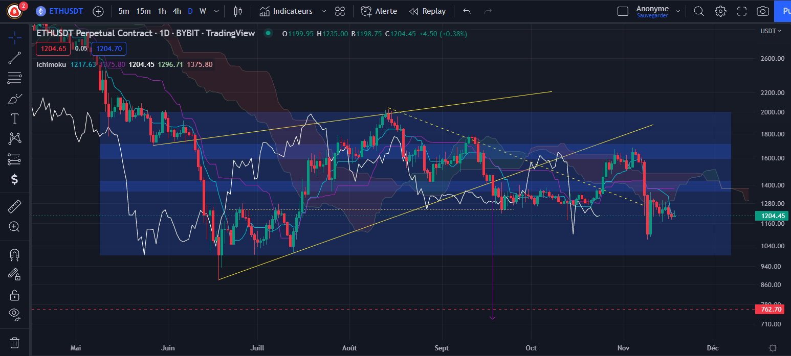Lock all drawings on the chart
The width and height of the screenshot is (791, 356).
coord(14,295)
